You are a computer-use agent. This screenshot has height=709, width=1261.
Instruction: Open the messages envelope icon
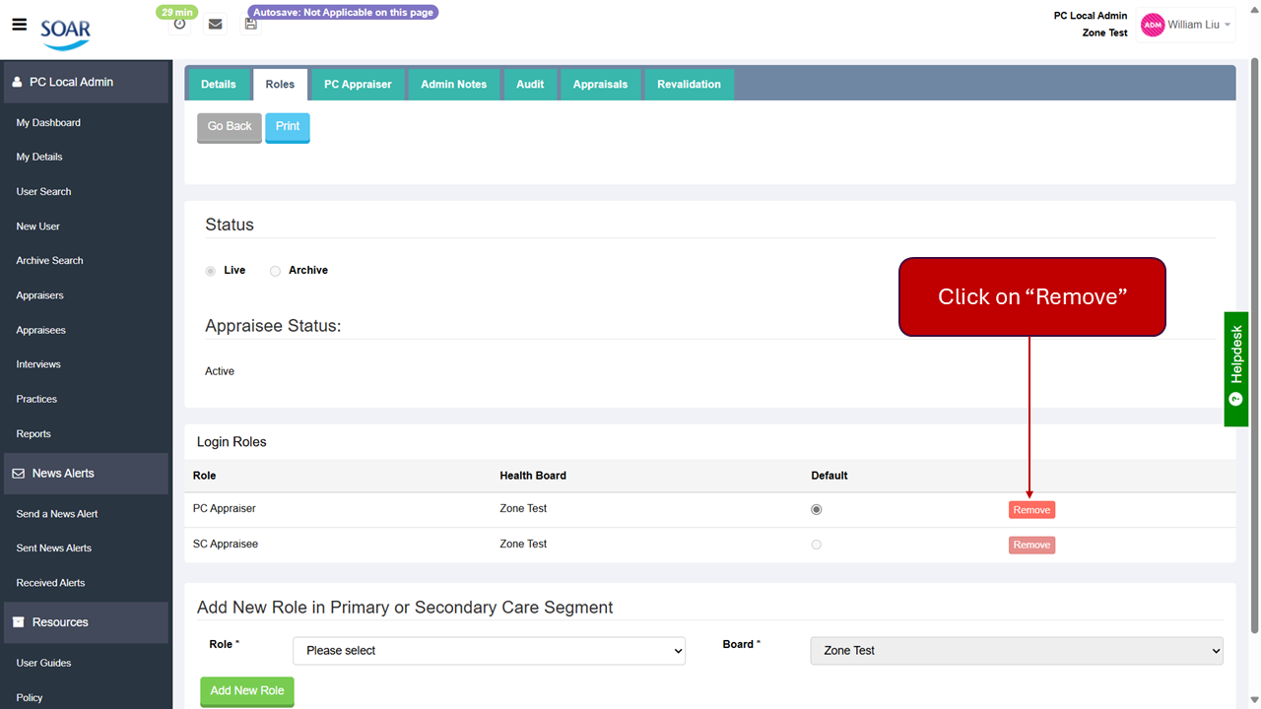coord(215,25)
